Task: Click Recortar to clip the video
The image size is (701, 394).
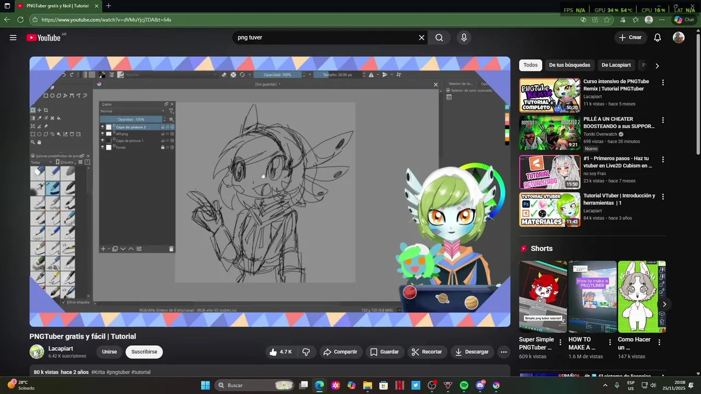Action: click(x=427, y=352)
